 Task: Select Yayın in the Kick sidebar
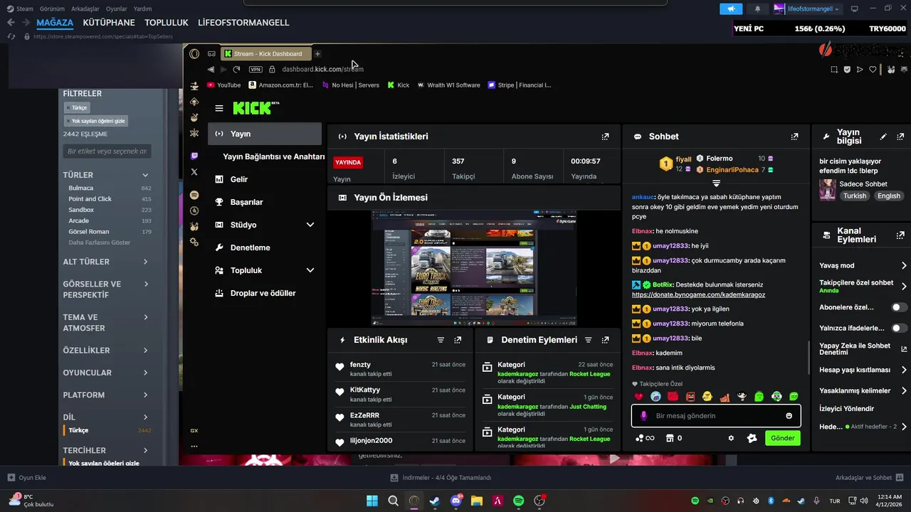click(265, 134)
